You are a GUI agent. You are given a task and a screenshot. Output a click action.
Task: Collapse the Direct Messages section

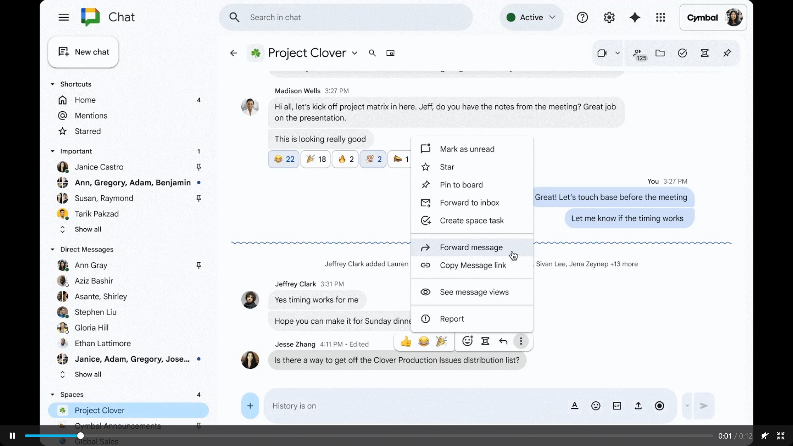[x=52, y=249]
